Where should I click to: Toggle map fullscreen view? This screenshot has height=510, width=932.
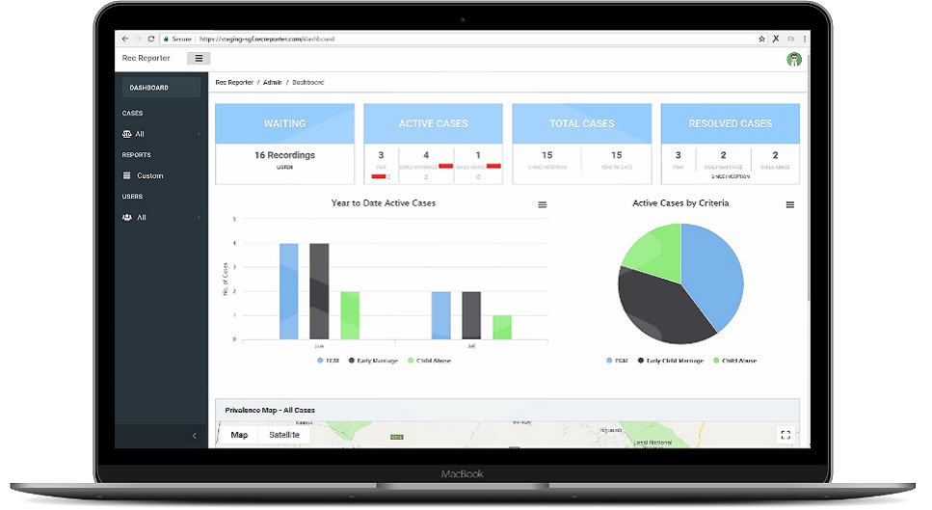pos(786,435)
